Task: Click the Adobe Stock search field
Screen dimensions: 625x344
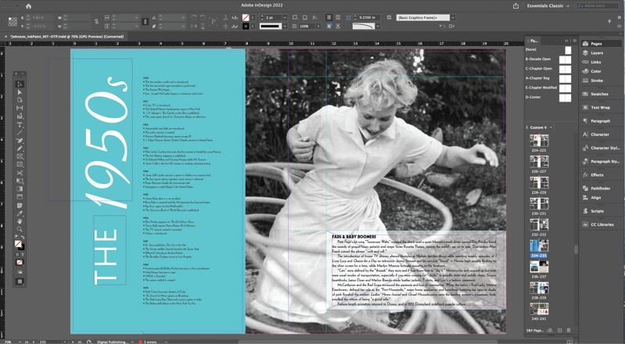Action: point(598,6)
